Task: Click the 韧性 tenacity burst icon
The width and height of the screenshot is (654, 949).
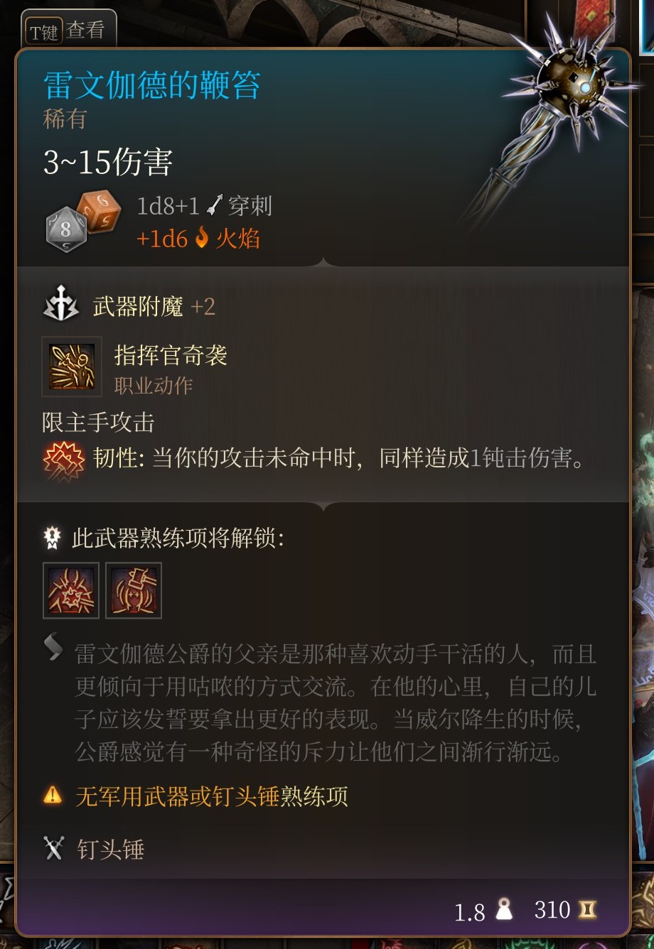Action: [x=63, y=458]
